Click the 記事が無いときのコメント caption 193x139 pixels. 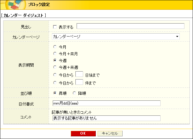72,112
